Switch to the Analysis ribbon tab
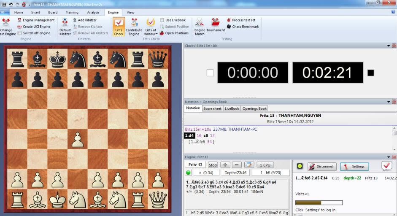 pos(93,12)
